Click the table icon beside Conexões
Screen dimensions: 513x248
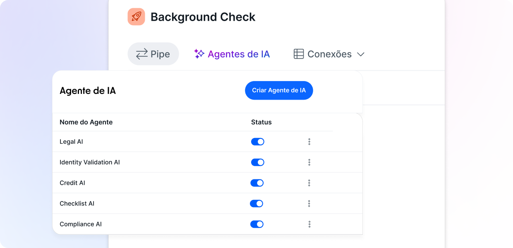click(x=299, y=54)
